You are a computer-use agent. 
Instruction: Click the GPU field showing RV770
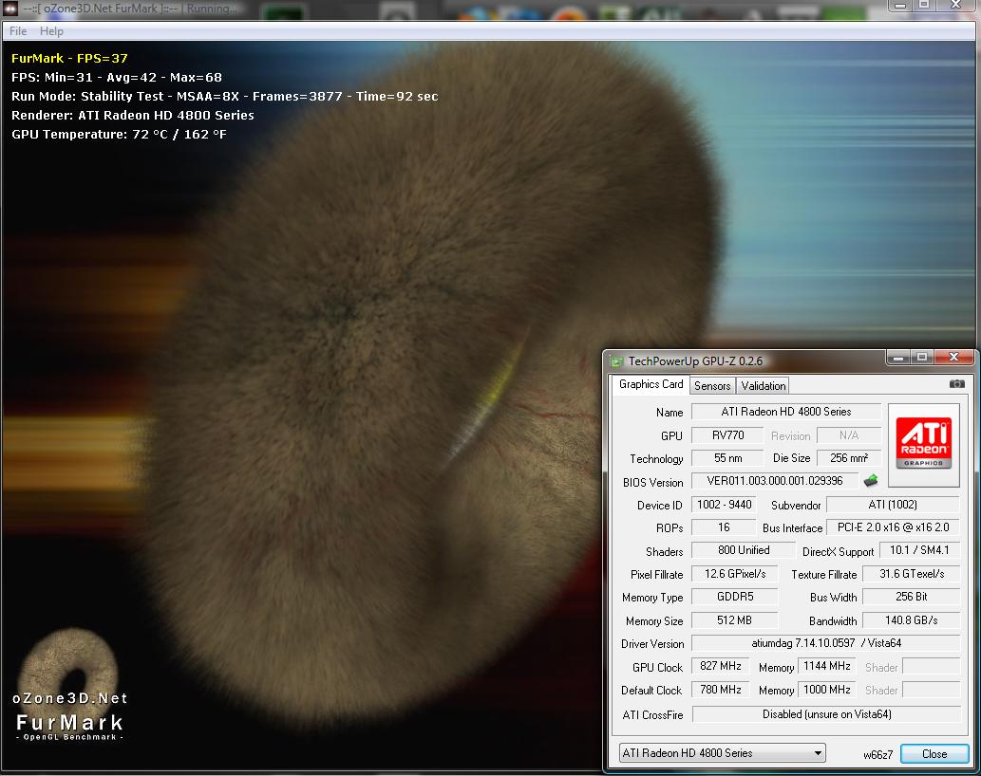[727, 434]
